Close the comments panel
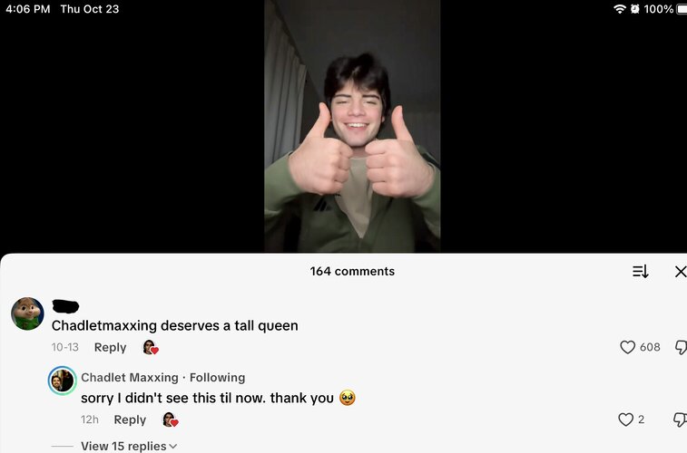Screen dimensions: 687x453 coord(681,272)
